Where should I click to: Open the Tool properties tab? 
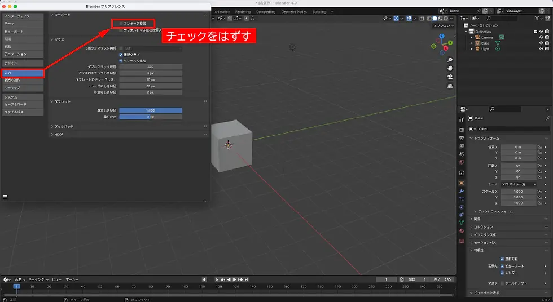pos(462,119)
